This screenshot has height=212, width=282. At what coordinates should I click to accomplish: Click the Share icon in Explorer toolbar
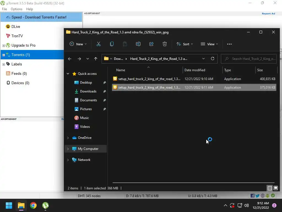[151, 44]
